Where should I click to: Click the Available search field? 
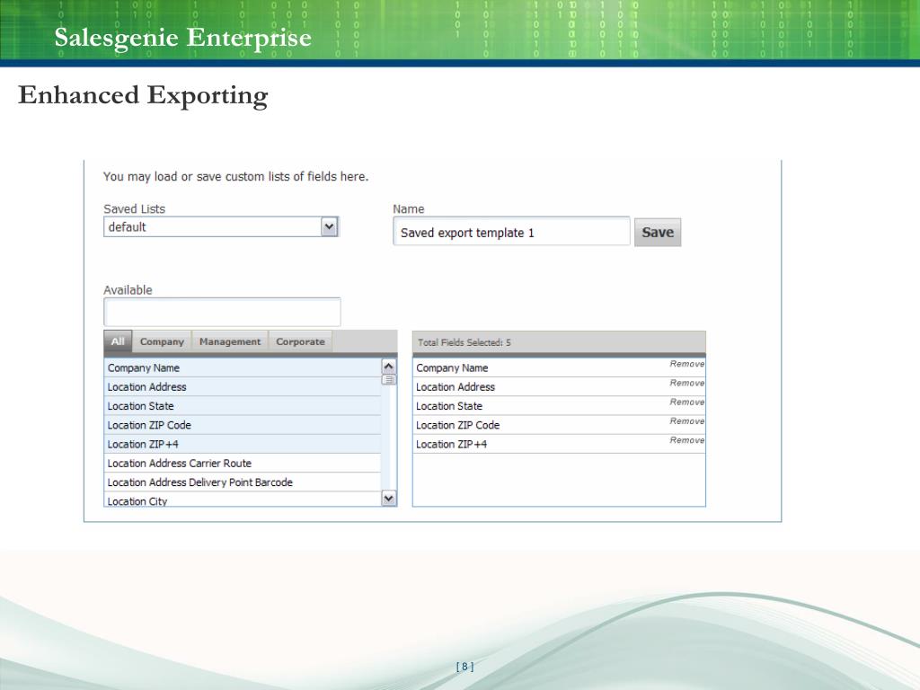coord(222,312)
